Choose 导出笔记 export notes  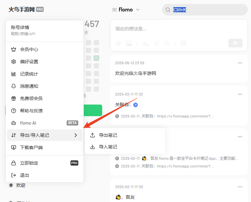coord(125,135)
